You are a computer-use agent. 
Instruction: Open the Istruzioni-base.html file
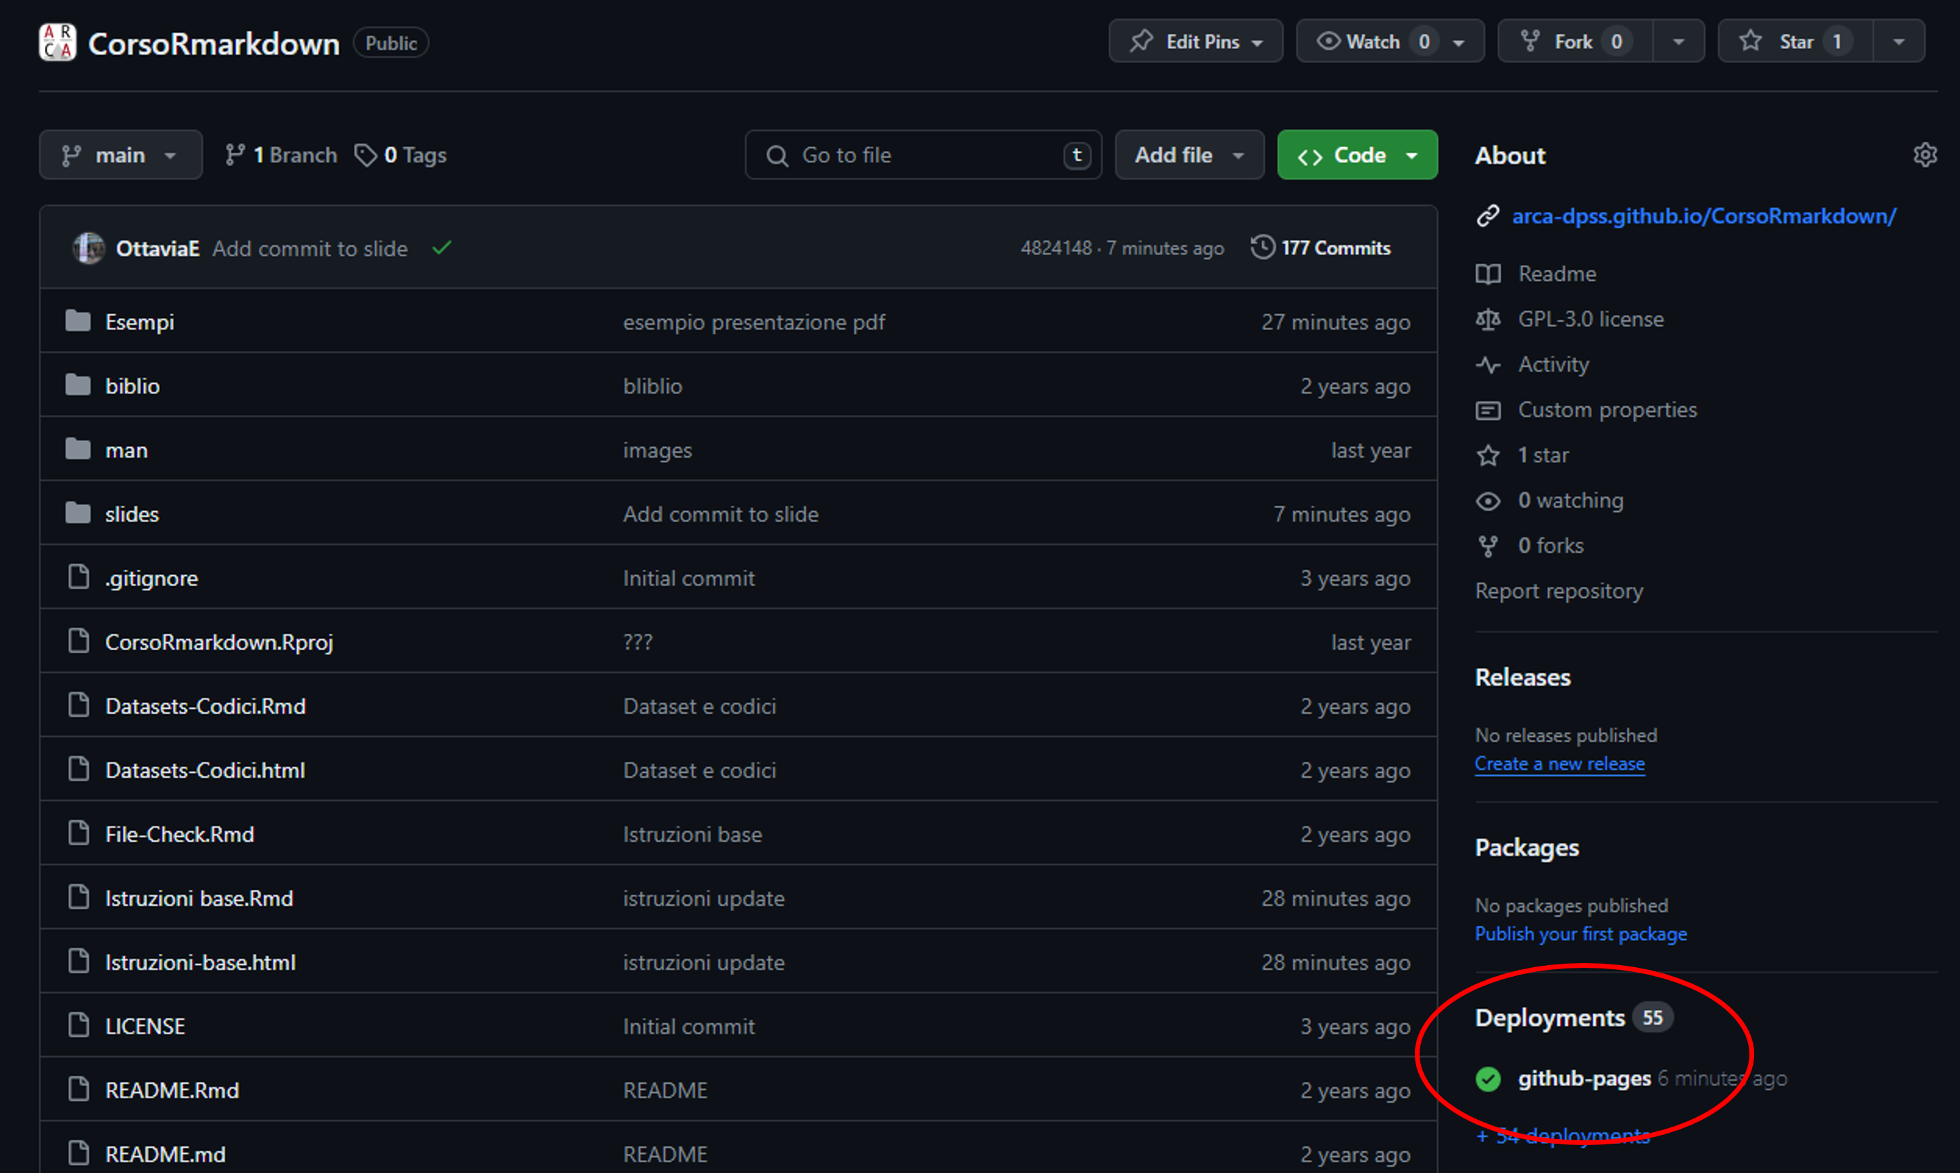[201, 962]
